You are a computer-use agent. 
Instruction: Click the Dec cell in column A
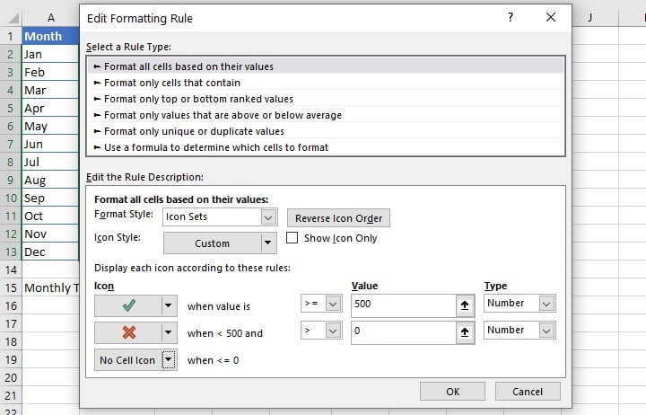50,252
